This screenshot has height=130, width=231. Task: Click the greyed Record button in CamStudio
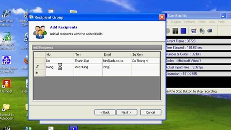tap(168, 31)
